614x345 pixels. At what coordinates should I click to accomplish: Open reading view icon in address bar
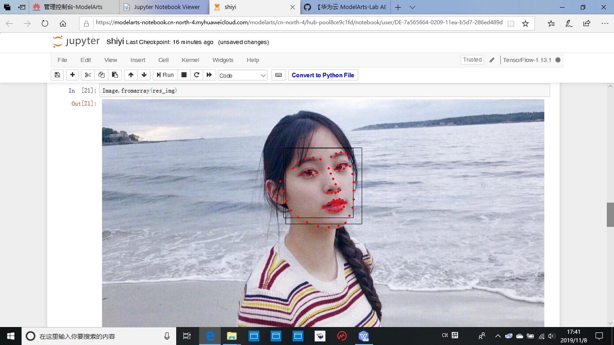pyautogui.click(x=511, y=23)
